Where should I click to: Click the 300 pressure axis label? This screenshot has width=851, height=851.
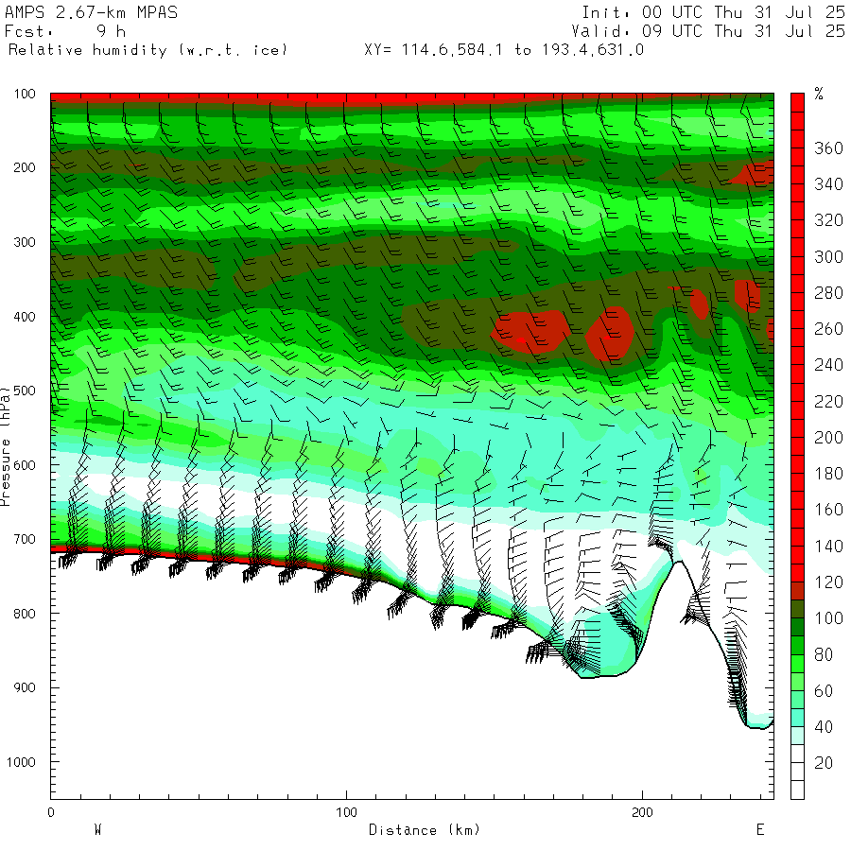(25, 242)
